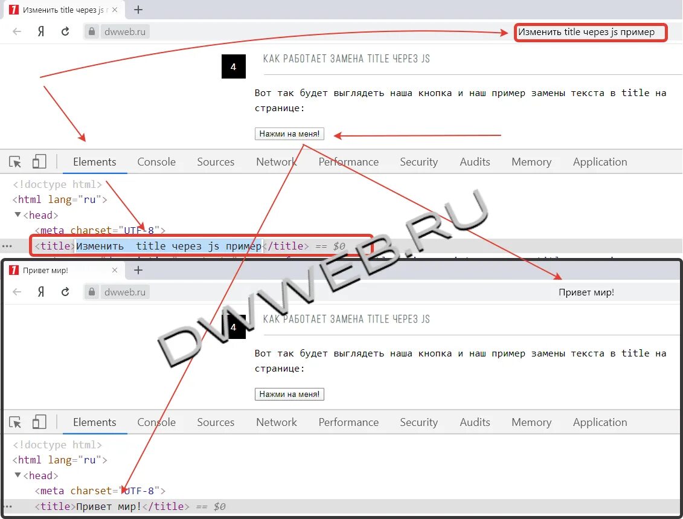Open the Yandex home icon in the upper browser
683x519 pixels.
tap(41, 31)
